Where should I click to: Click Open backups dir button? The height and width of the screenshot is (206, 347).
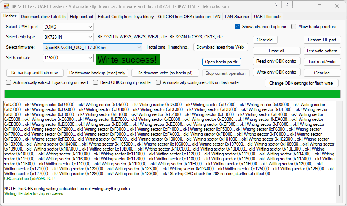click(x=221, y=62)
